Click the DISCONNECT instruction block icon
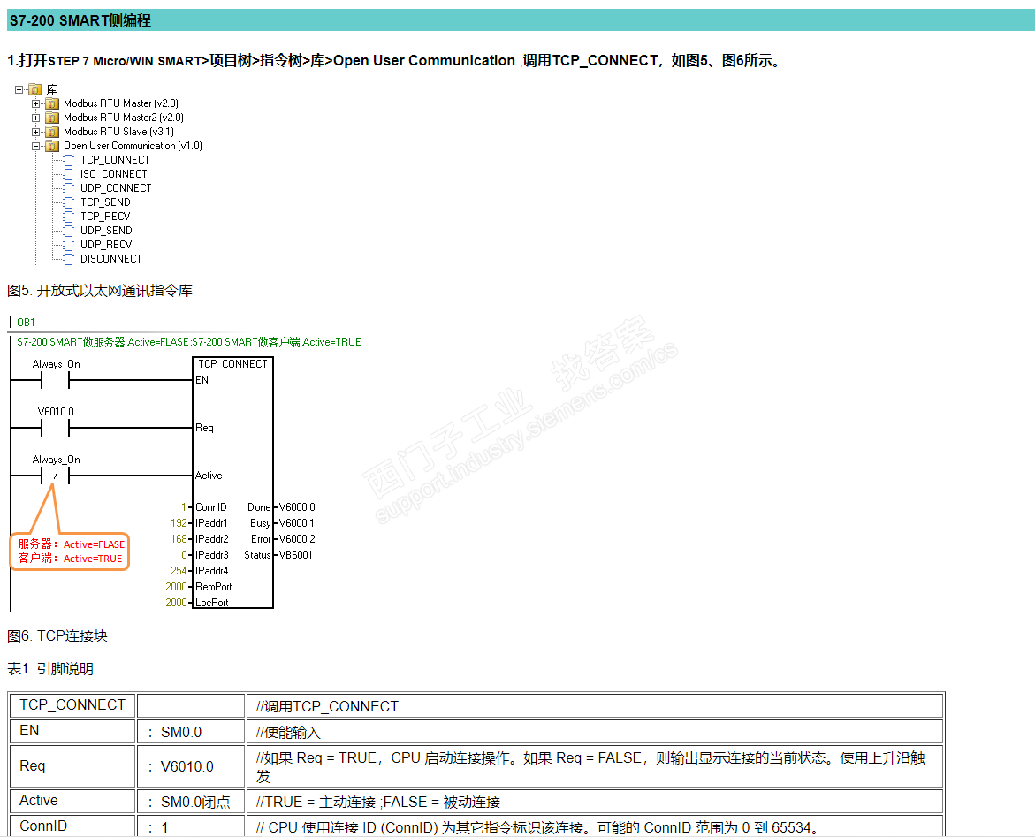The width and height of the screenshot is (1035, 837). (68, 259)
